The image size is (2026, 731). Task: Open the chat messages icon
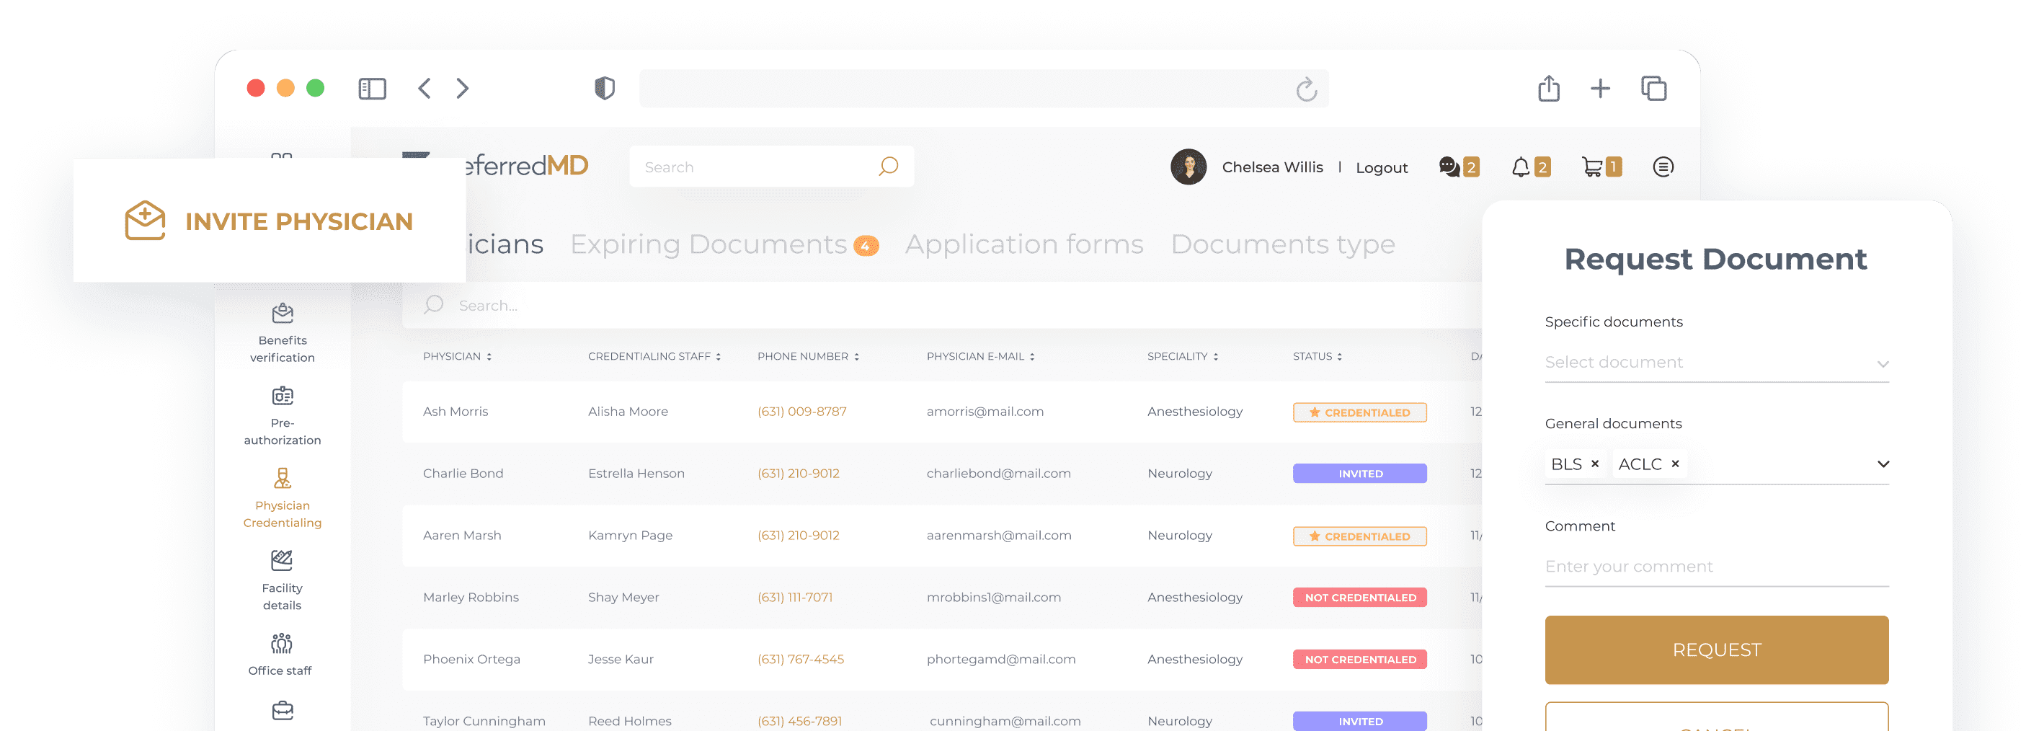pos(1449,167)
